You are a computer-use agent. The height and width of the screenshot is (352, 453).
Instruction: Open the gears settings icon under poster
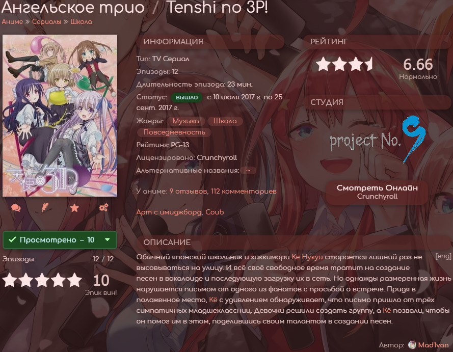104,207
